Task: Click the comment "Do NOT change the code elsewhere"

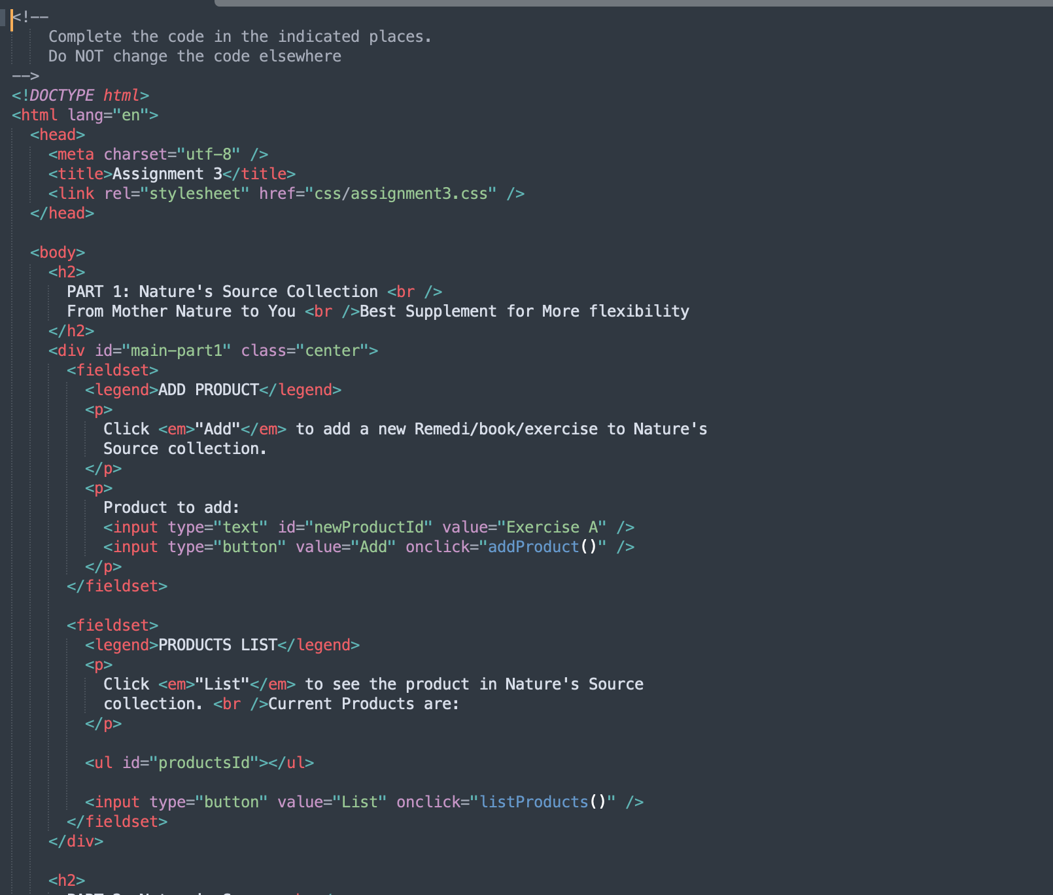Action: (195, 56)
